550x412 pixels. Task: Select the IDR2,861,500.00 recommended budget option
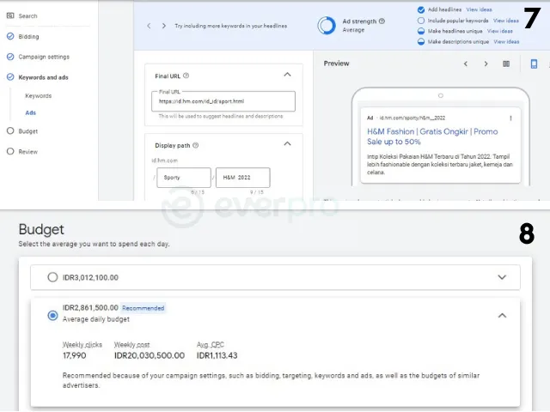pyautogui.click(x=52, y=315)
